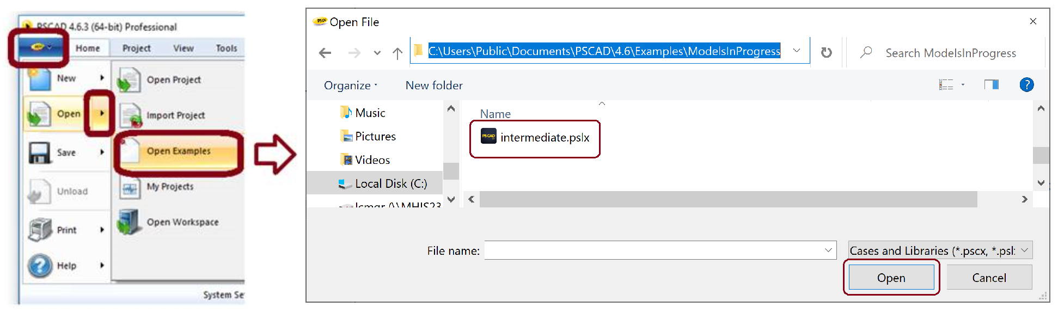Select Open Examples entry
Viewport: 1058px width, 319px height.
point(179,151)
